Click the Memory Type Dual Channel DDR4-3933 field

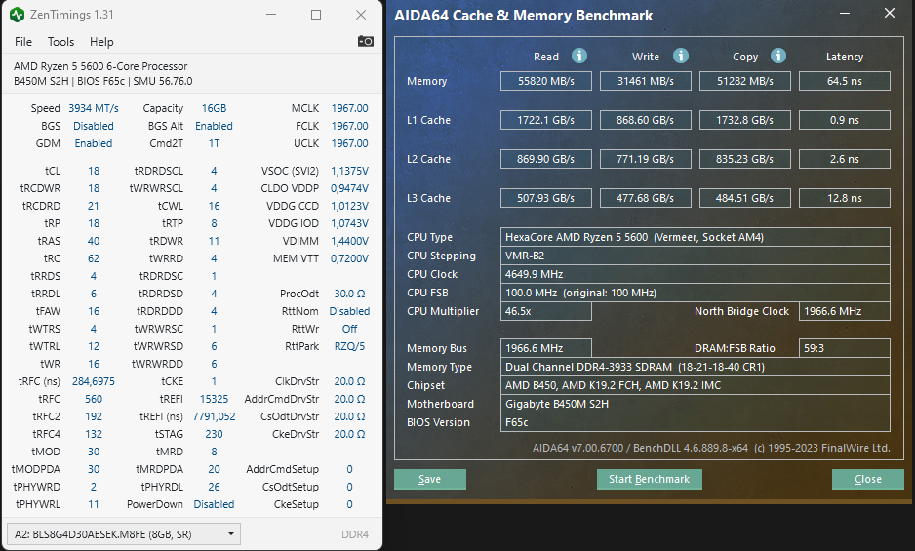[x=695, y=367]
